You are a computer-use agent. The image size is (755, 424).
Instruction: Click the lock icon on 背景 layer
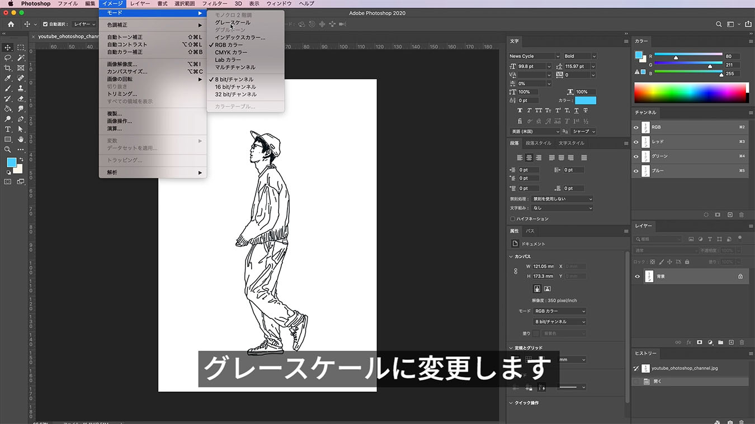point(740,276)
